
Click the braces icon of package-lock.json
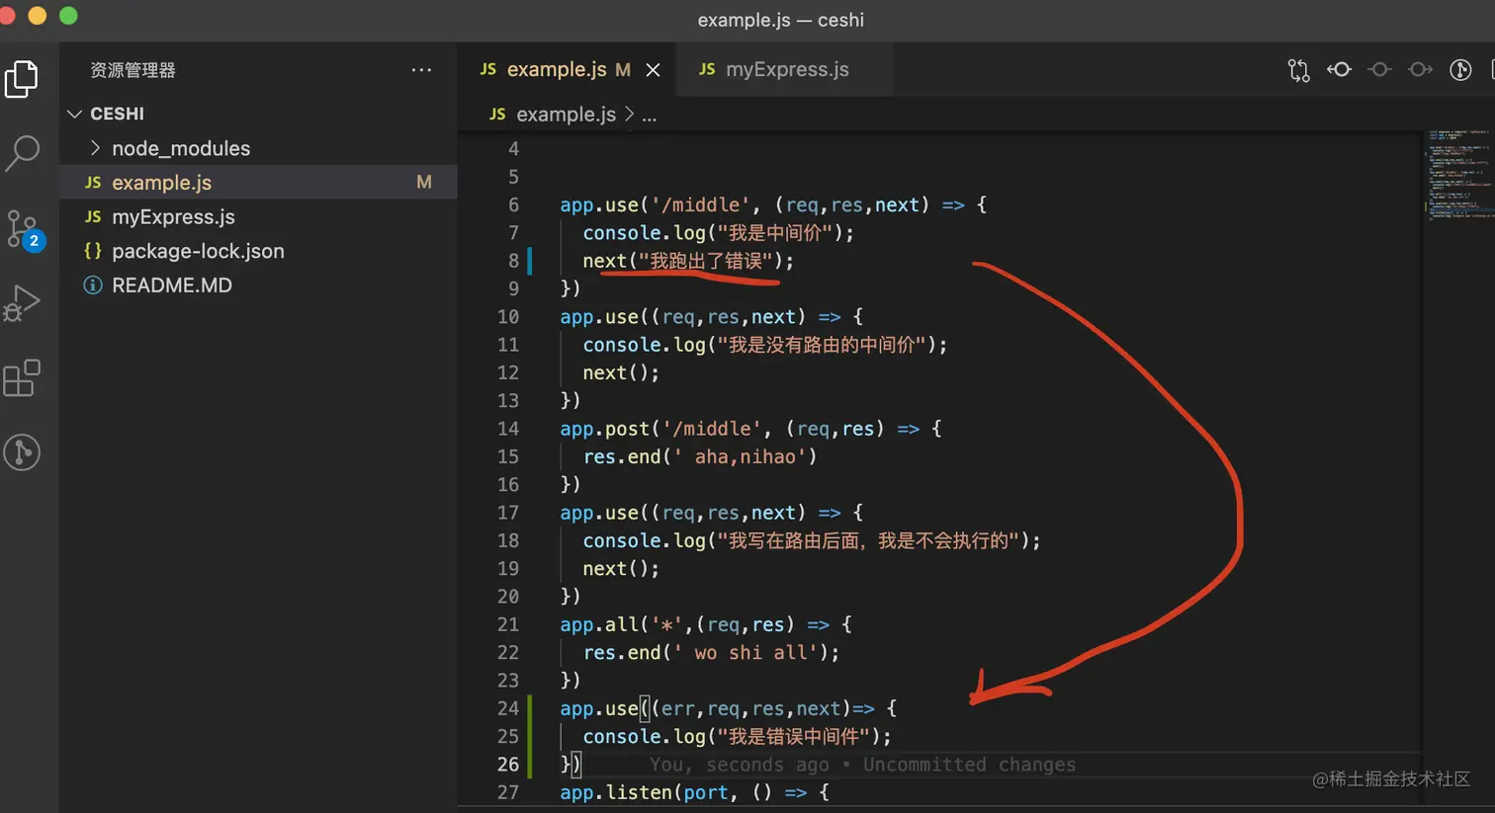pos(93,251)
